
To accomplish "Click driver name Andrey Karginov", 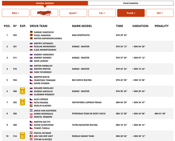I will click(x=44, y=55).
